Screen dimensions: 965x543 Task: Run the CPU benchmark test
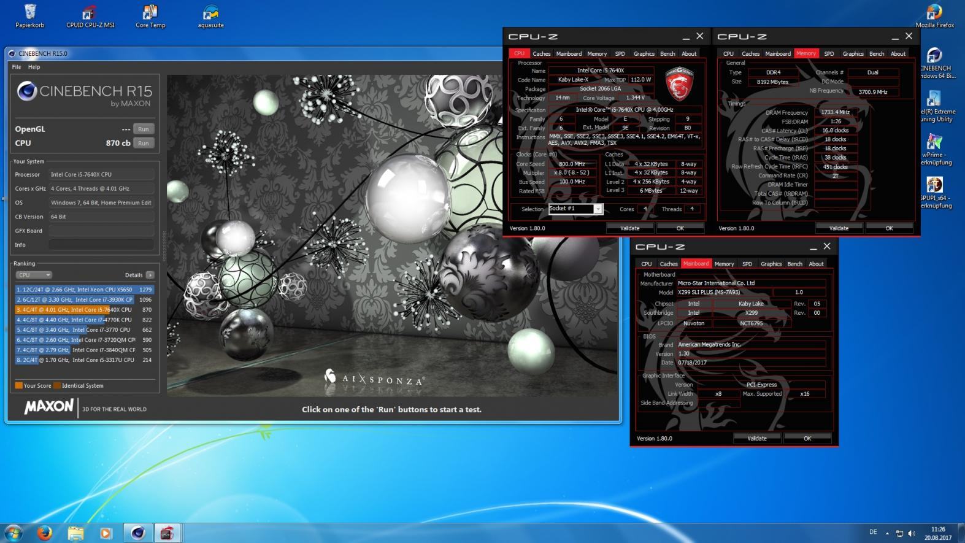[x=144, y=143]
